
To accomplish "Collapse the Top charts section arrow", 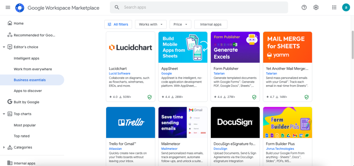I will (4, 114).
